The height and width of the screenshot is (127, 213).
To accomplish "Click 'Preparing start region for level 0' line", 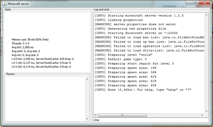I will [134, 63].
